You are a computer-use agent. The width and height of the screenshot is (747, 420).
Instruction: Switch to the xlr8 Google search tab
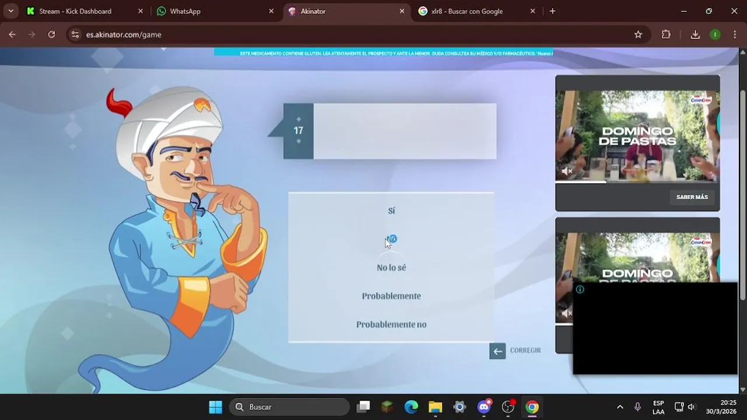point(476,11)
